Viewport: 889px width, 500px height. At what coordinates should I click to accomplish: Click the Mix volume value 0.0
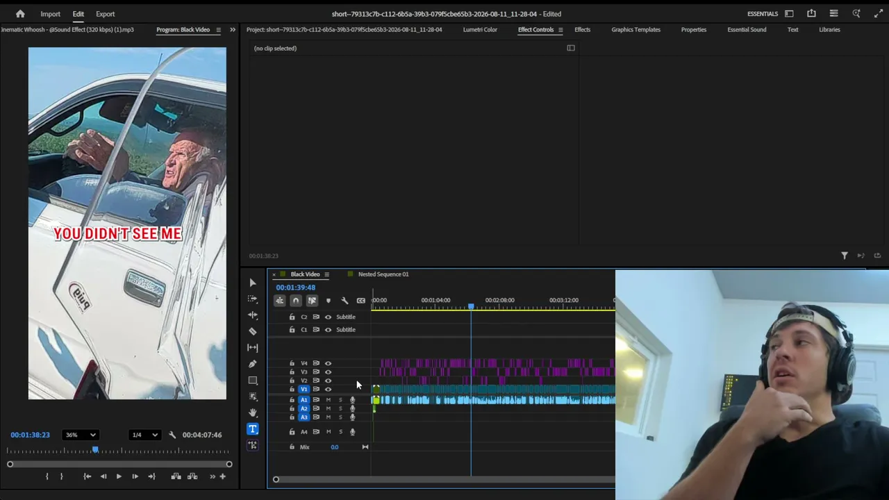coord(335,447)
